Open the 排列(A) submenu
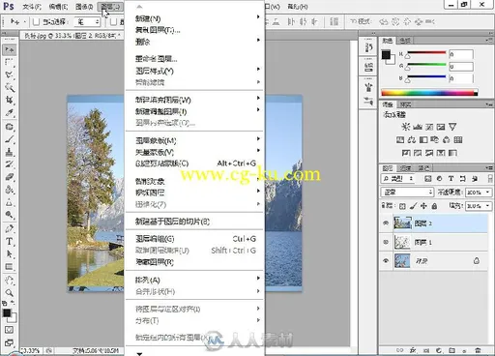 [195, 280]
